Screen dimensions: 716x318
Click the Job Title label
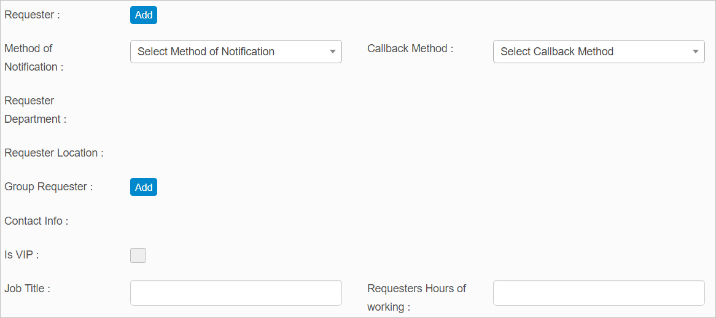point(27,288)
